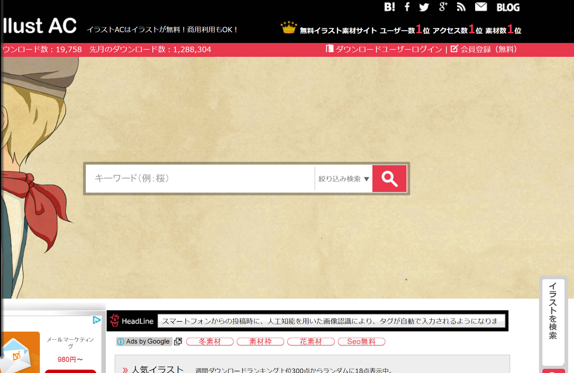Viewport: 574px width, 373px height.
Task: Open external link icon beside Ads by Google
Action: coord(178,341)
